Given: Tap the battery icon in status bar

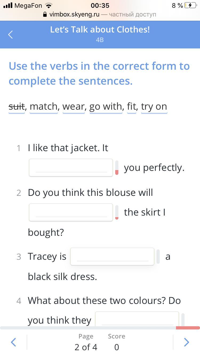Looking at the screenshot, I should (x=190, y=5).
